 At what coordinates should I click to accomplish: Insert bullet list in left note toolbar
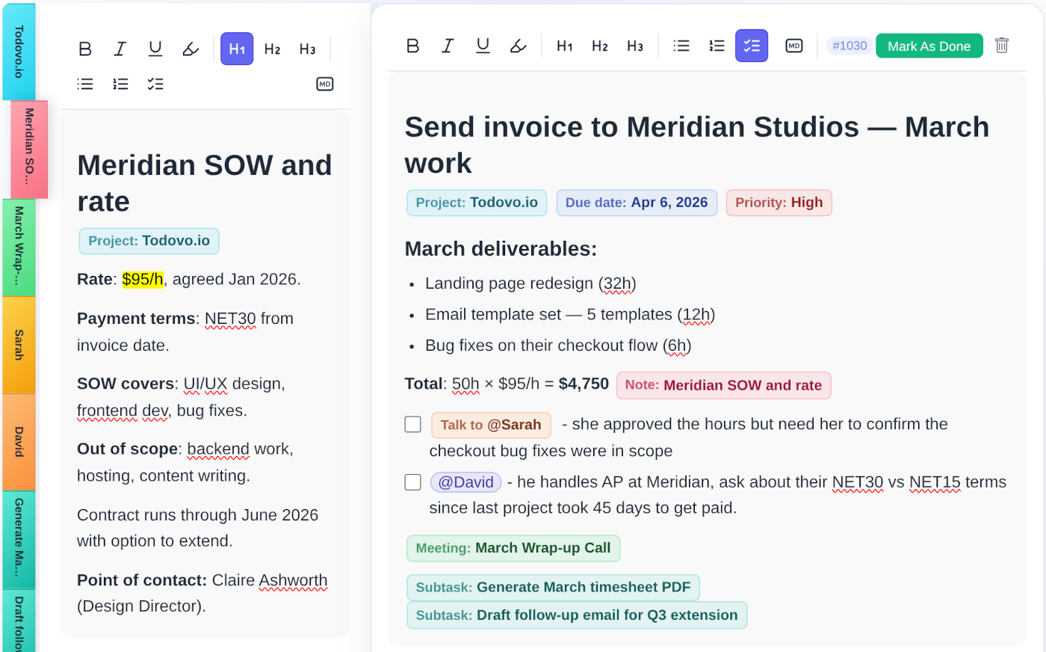tap(85, 84)
